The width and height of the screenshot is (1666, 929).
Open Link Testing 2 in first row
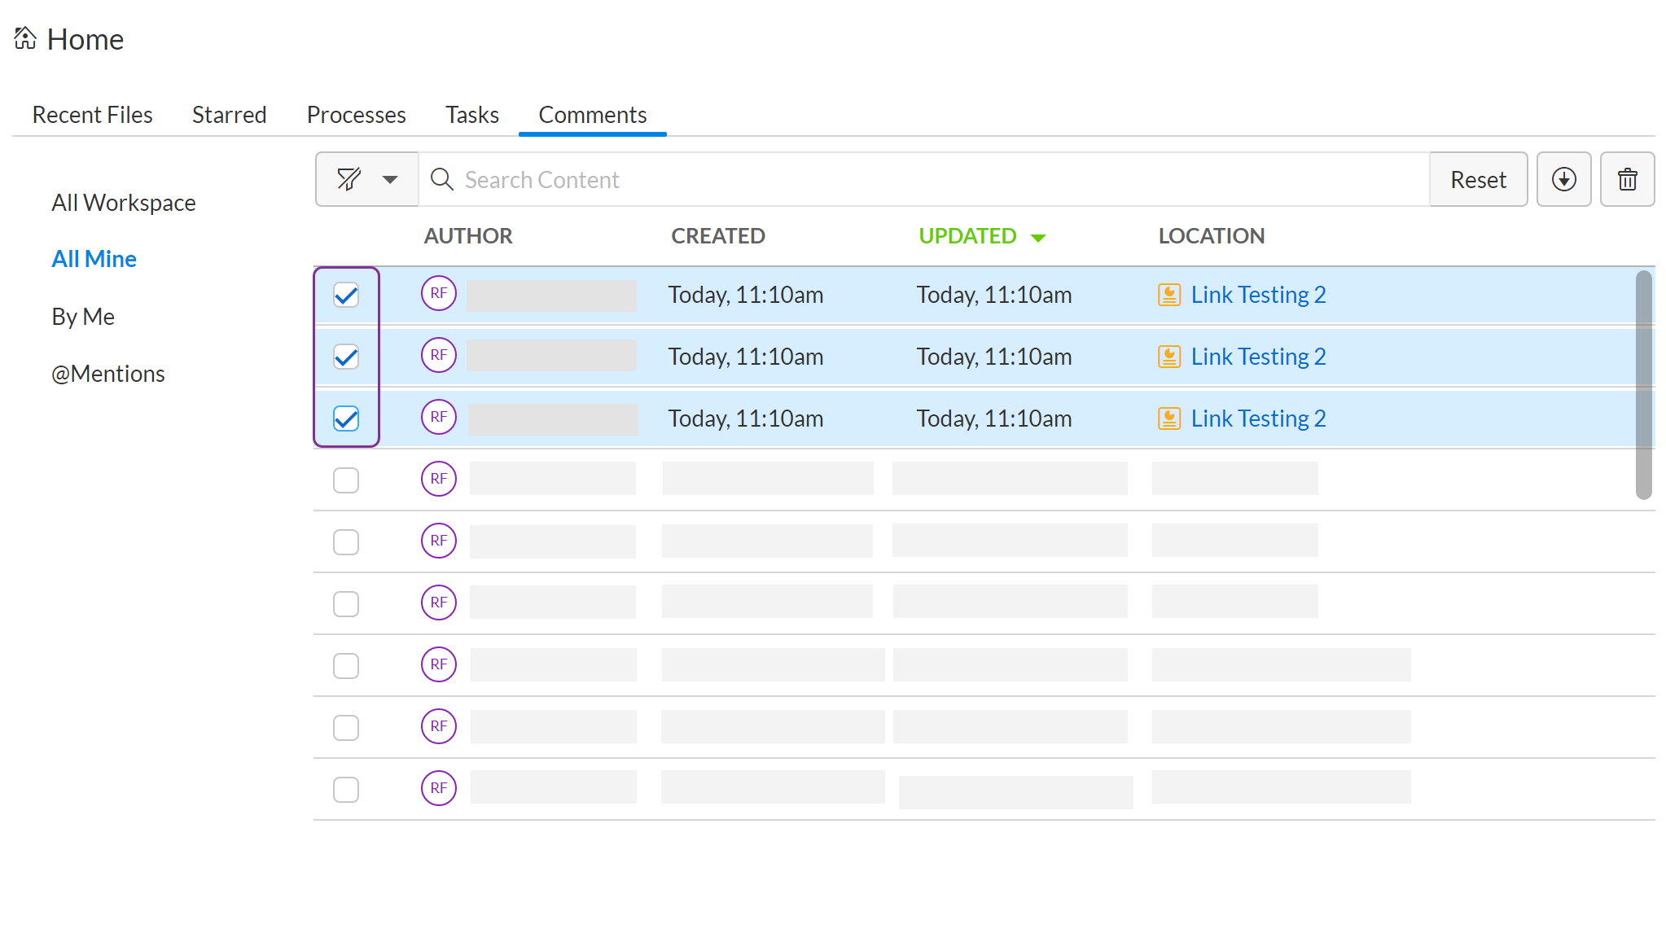point(1258,295)
